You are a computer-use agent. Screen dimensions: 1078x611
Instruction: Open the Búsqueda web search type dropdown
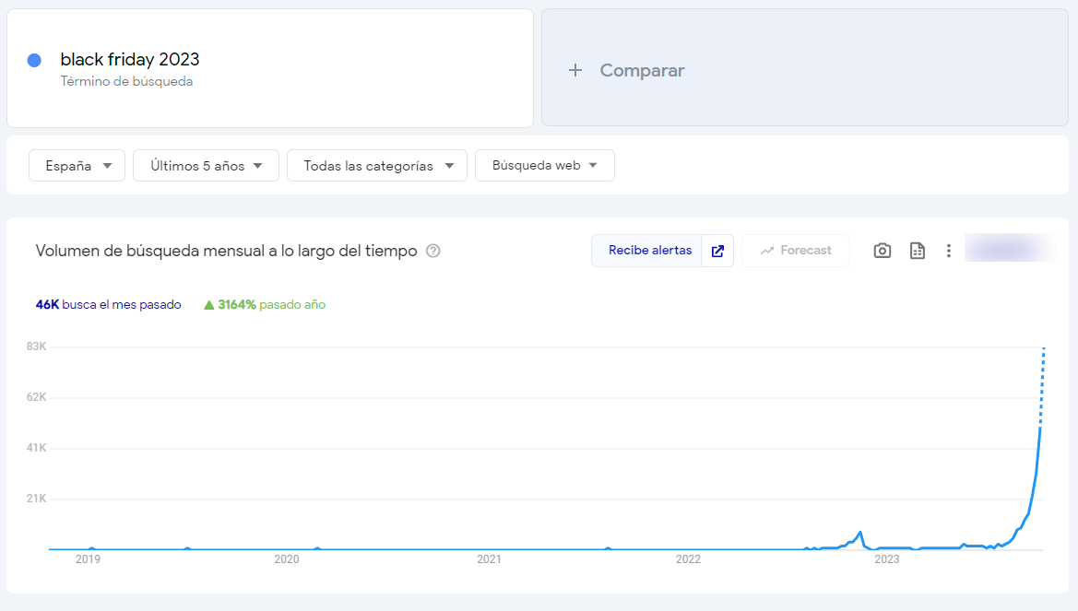click(x=544, y=166)
